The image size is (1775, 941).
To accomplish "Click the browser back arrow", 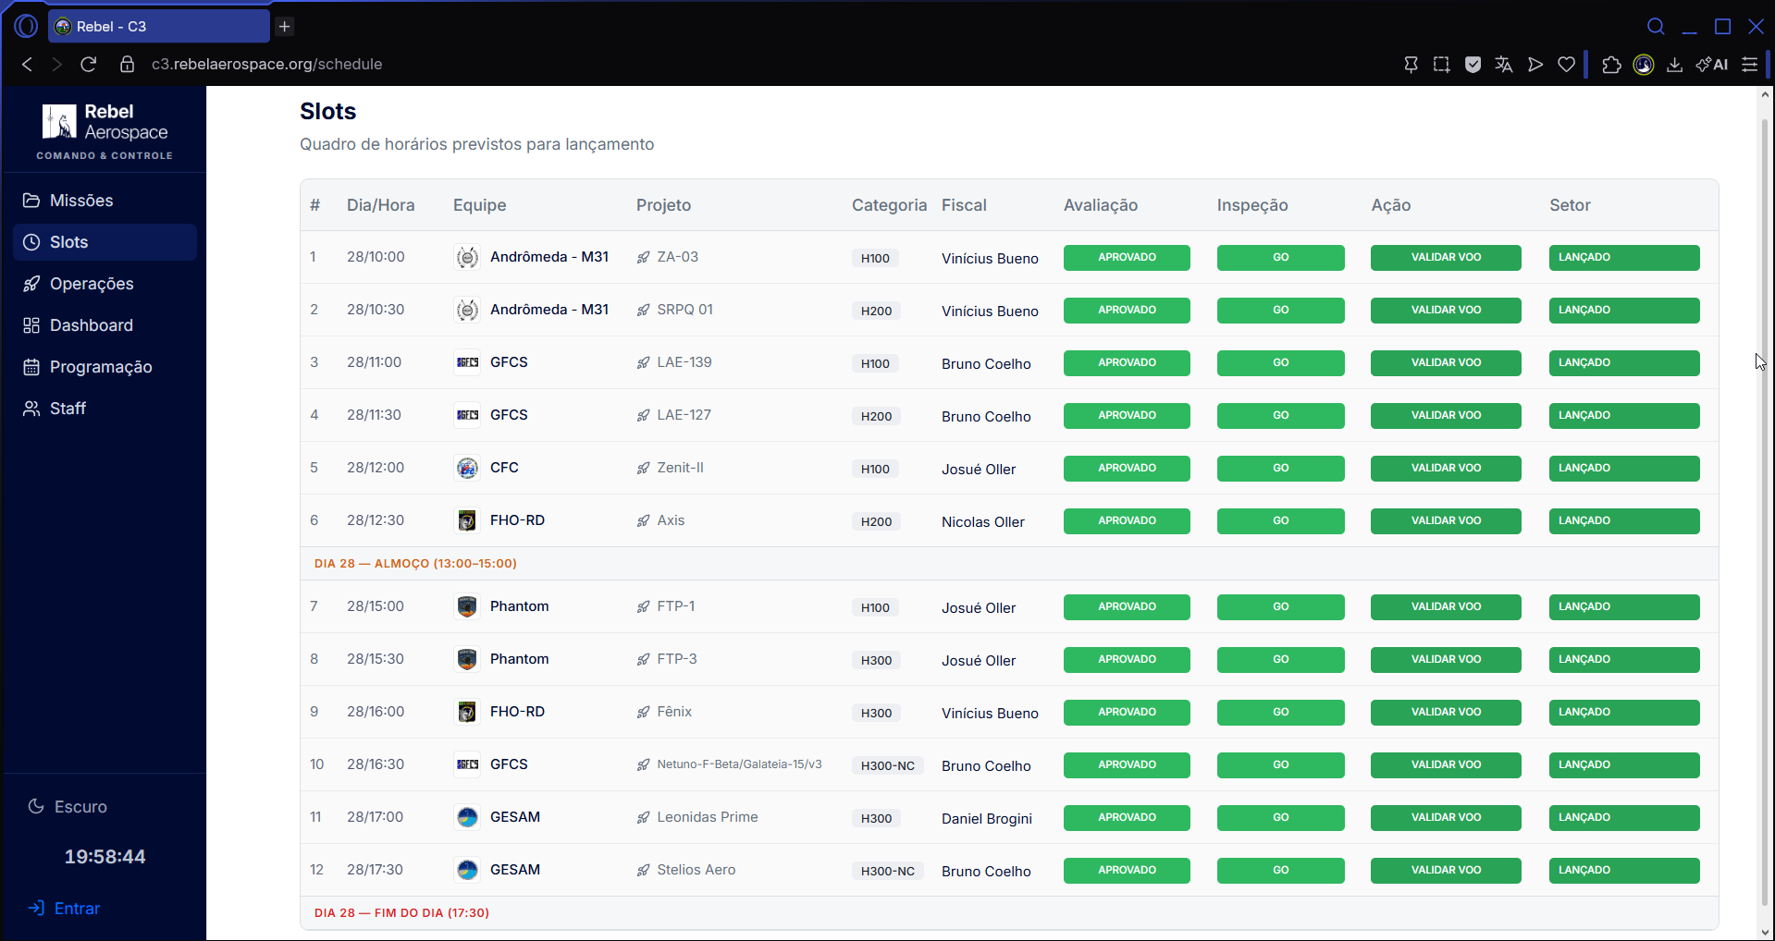I will click(x=27, y=64).
